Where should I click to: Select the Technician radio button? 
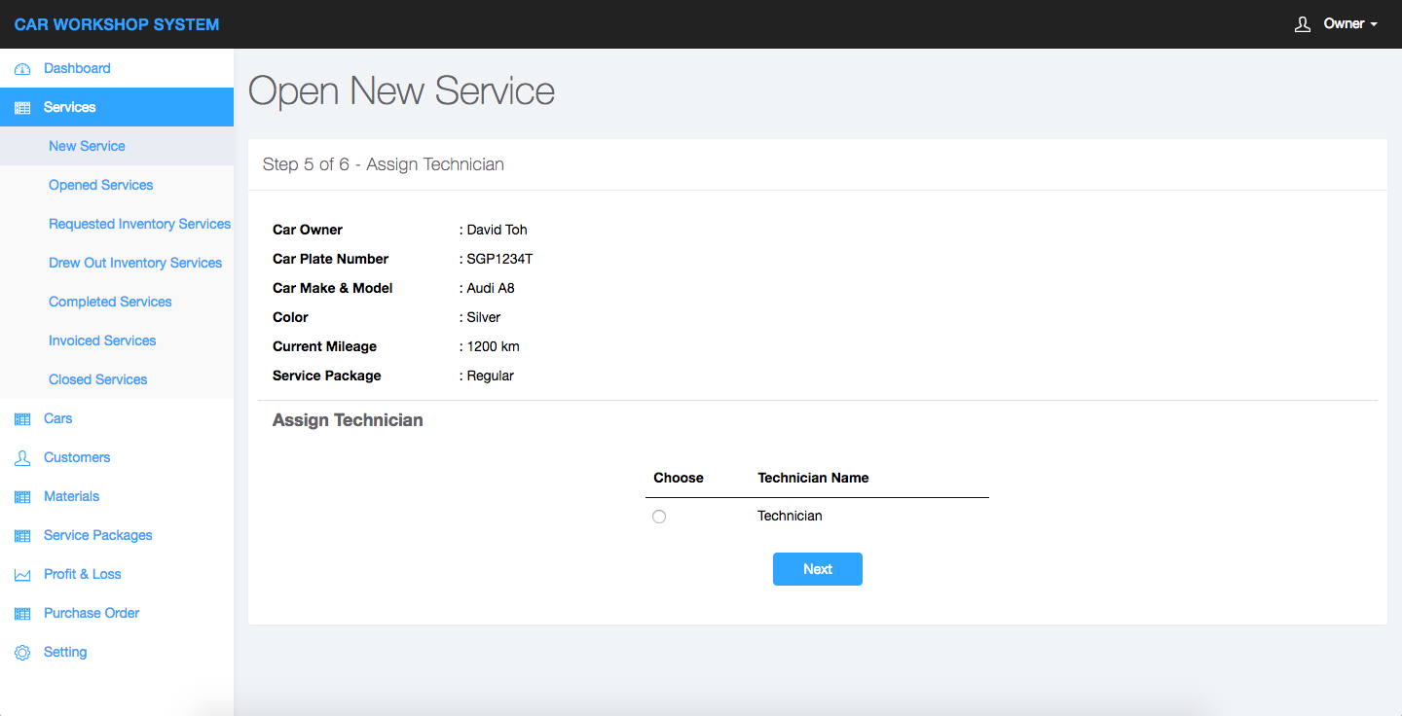pyautogui.click(x=659, y=517)
